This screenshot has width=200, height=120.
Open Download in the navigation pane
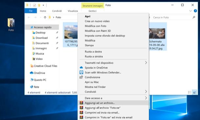[x=41, y=38]
